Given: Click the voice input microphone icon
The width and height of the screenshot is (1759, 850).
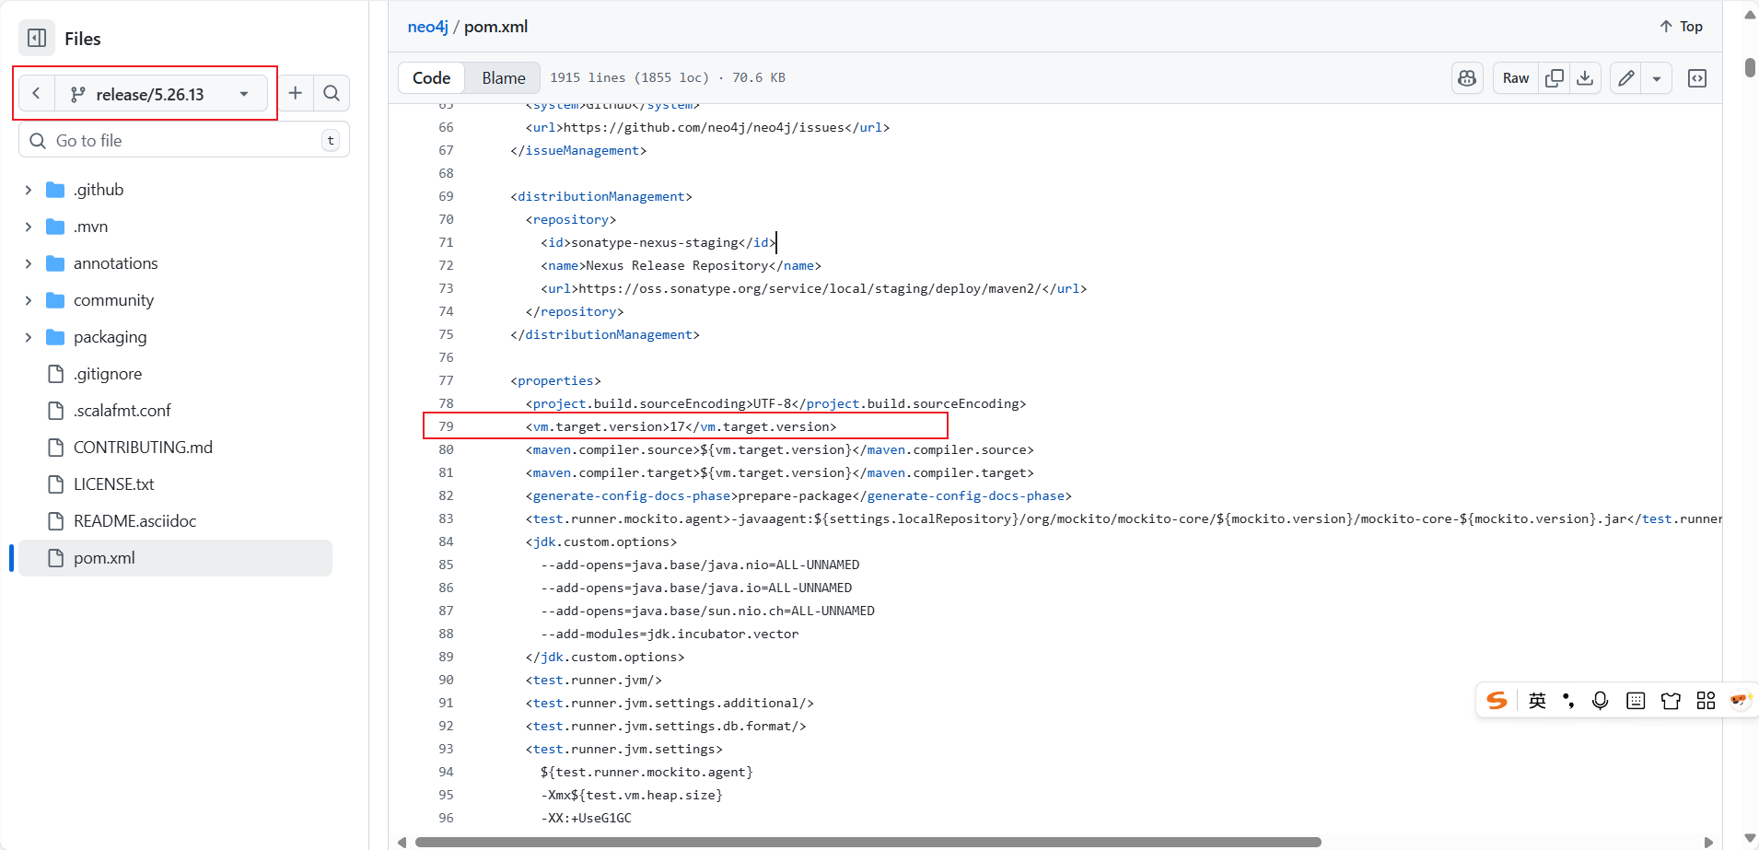Looking at the screenshot, I should tap(1601, 701).
